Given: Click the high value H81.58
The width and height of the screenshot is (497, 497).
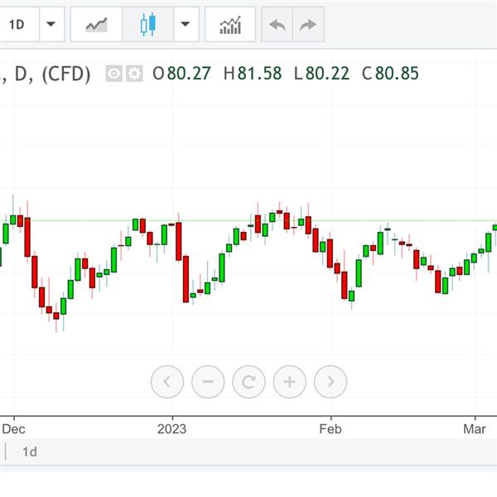Looking at the screenshot, I should click(253, 74).
